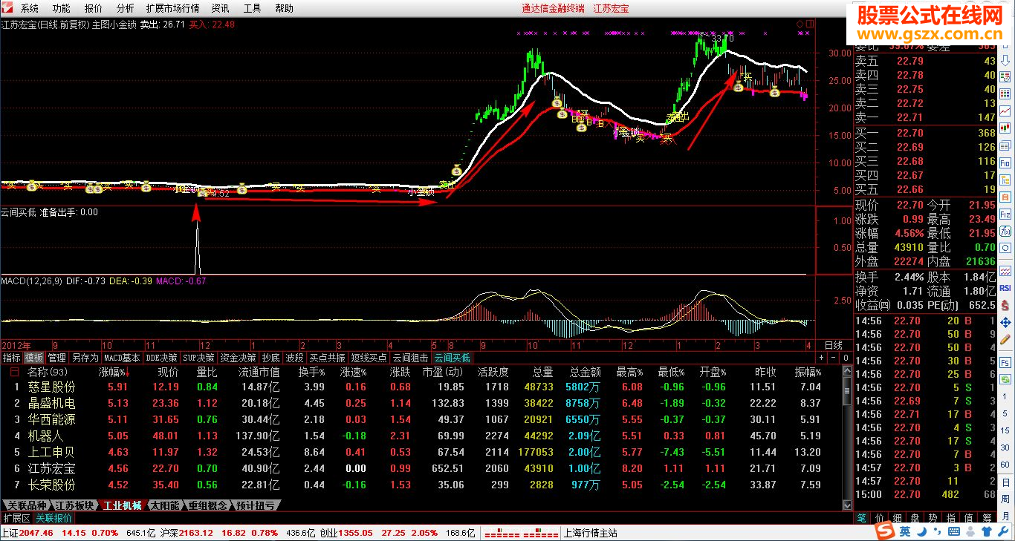Select the 5-minute period
Image resolution: width=1015 pixels, height=541 pixels.
(x=1005, y=413)
